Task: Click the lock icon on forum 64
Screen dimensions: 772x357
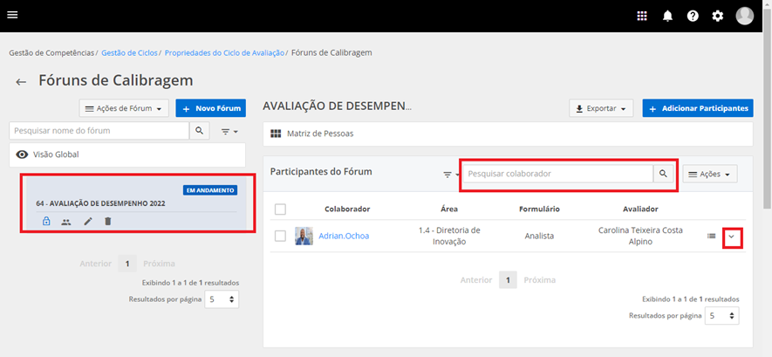Action: [46, 222]
